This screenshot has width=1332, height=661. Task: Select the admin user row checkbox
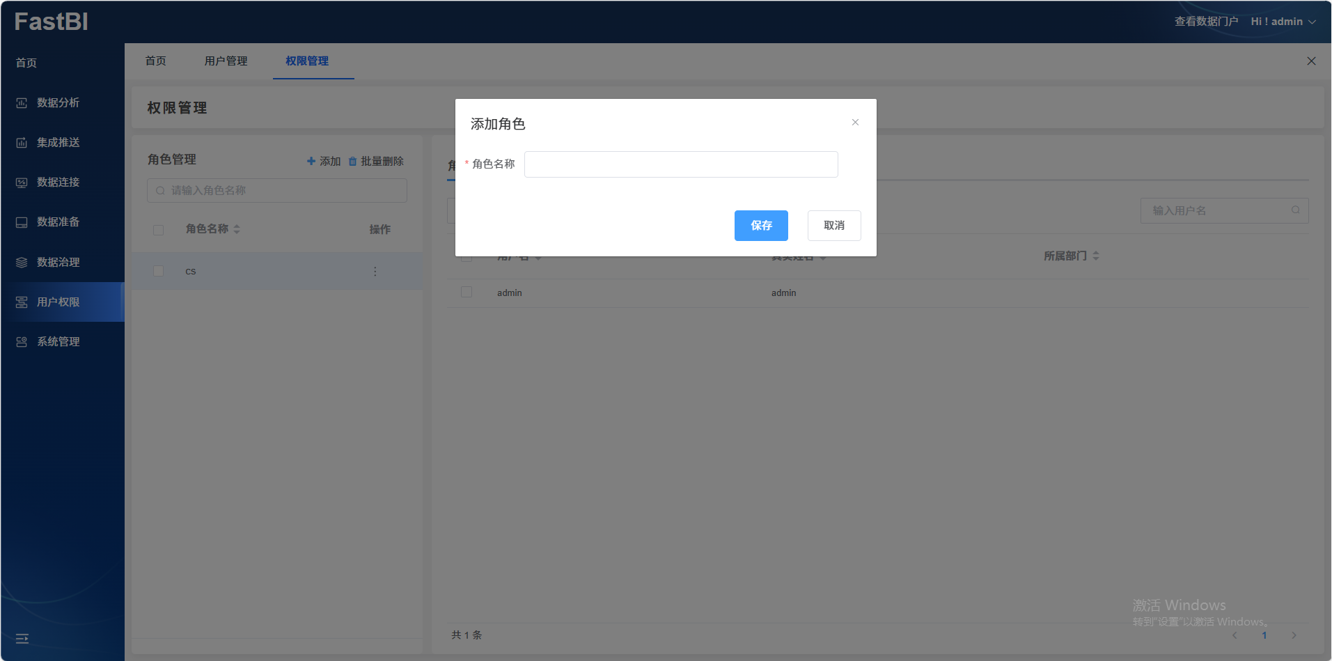[467, 293]
